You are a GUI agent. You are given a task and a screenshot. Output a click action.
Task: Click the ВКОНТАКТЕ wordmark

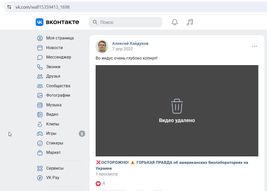click(x=62, y=22)
